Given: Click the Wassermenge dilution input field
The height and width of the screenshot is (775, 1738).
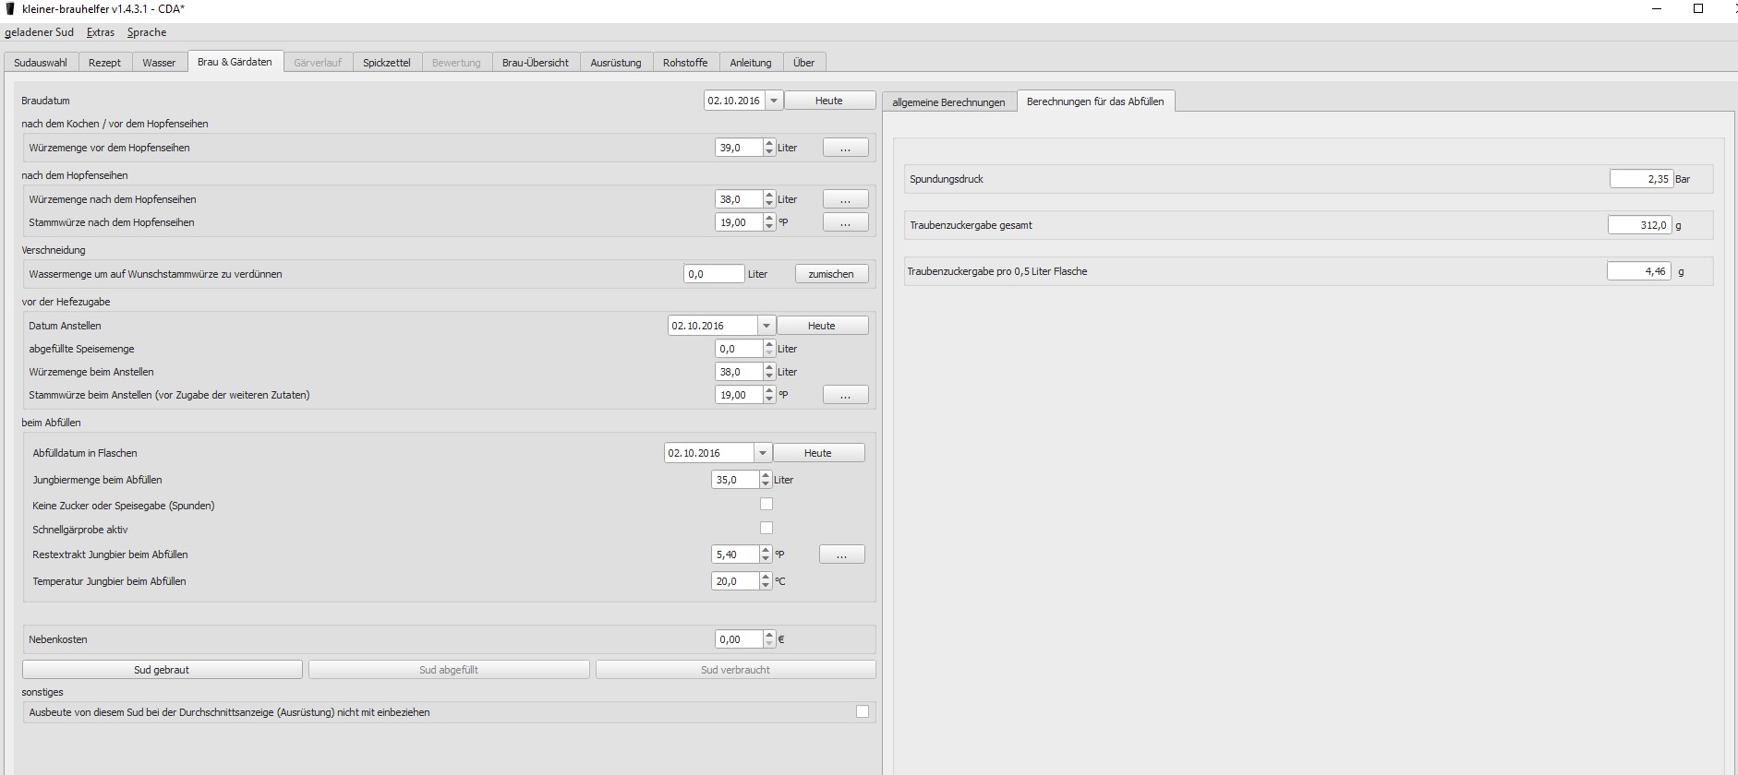Looking at the screenshot, I should pyautogui.click(x=713, y=274).
